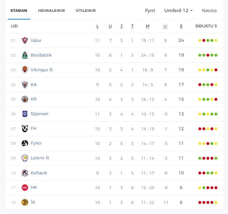This screenshot has width=228, height=214.
Task: Click the KR club crest icon
Action: click(25, 99)
